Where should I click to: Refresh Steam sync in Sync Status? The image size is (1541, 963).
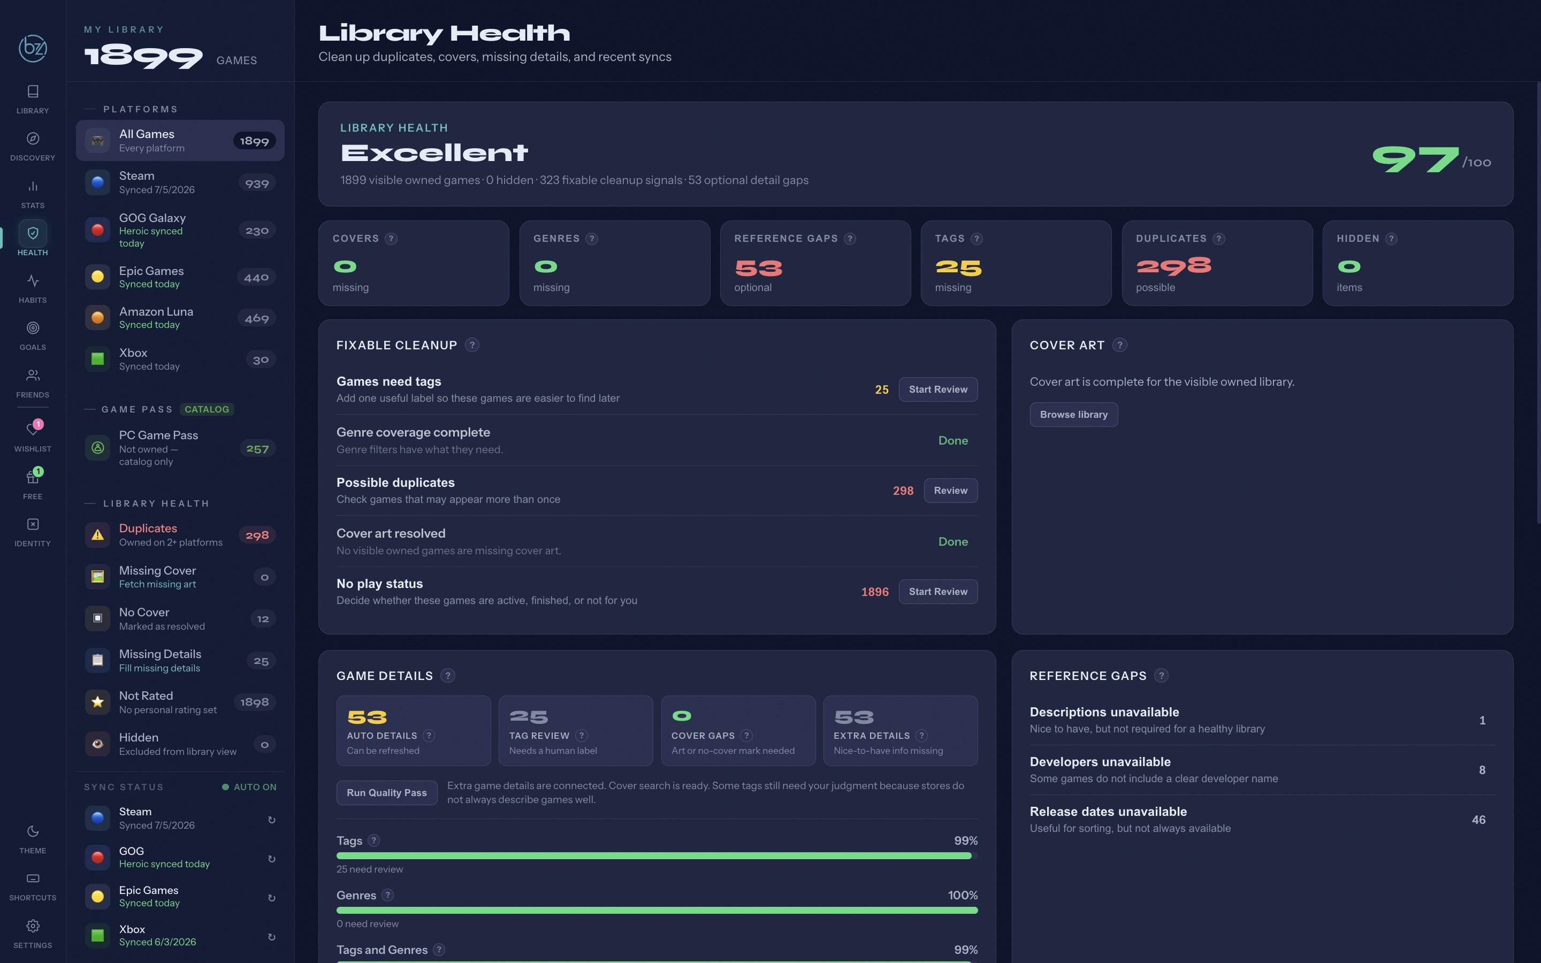[271, 820]
